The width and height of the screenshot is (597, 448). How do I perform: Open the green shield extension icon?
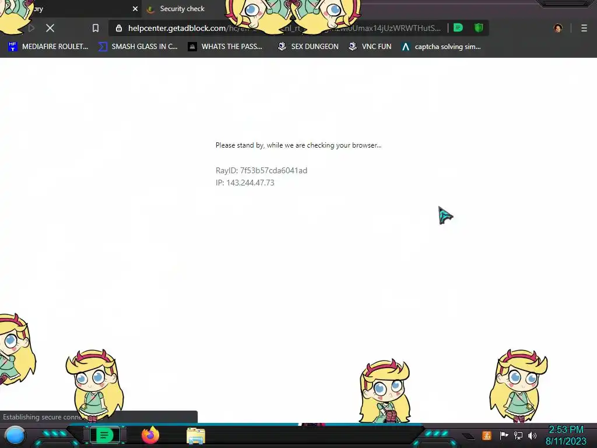click(x=479, y=28)
